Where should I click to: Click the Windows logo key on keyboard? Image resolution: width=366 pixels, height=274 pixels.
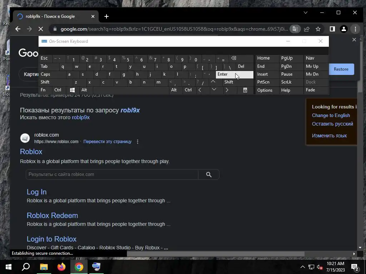click(x=72, y=90)
